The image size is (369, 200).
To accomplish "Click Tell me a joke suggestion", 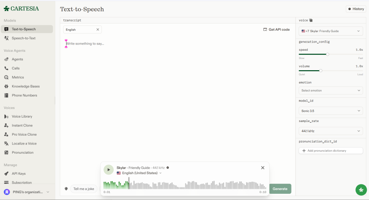I will tap(84, 189).
